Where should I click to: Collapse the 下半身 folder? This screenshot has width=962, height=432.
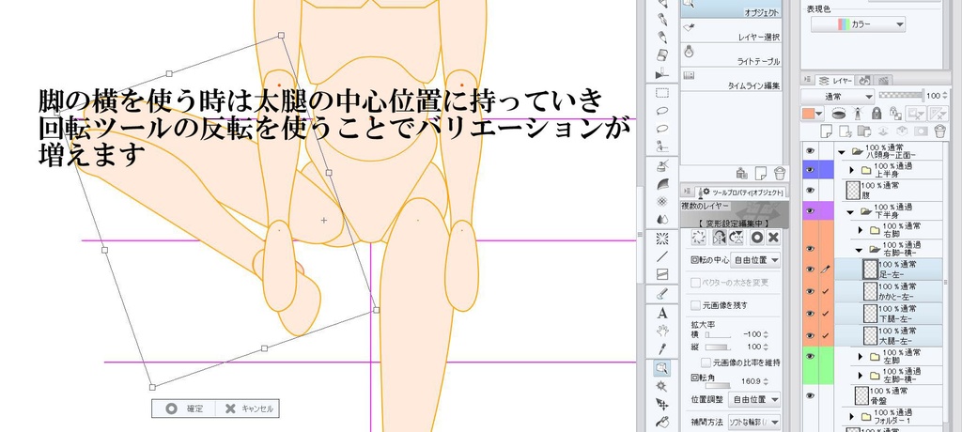851,211
